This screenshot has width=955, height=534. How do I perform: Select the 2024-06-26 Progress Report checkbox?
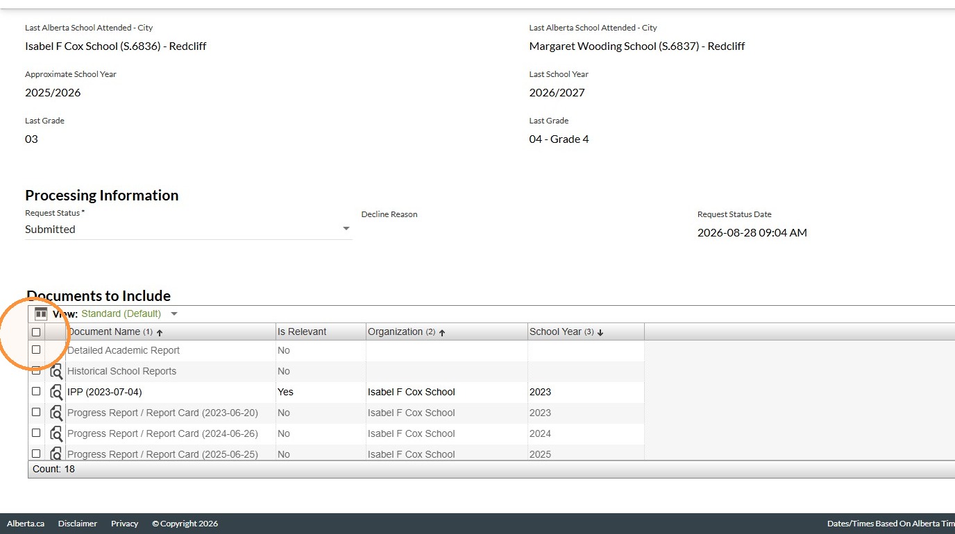pyautogui.click(x=36, y=433)
